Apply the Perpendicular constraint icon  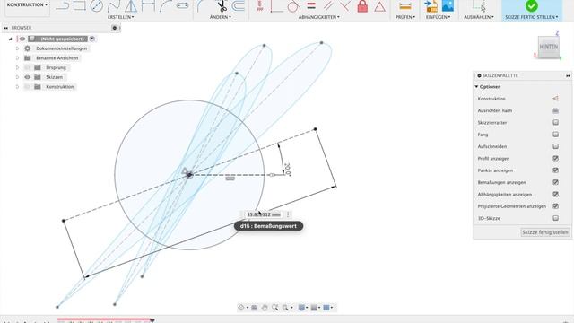pos(344,6)
